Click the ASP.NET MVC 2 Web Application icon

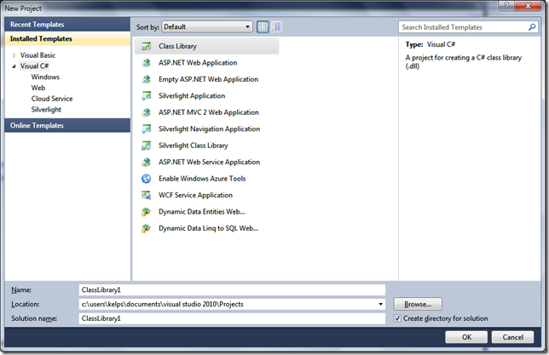point(147,112)
